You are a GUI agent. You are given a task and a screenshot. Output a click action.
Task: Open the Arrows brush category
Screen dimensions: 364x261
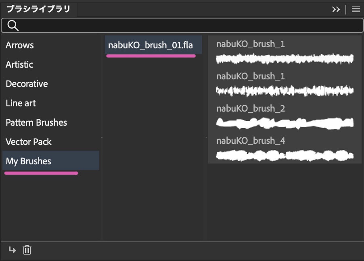(20, 45)
